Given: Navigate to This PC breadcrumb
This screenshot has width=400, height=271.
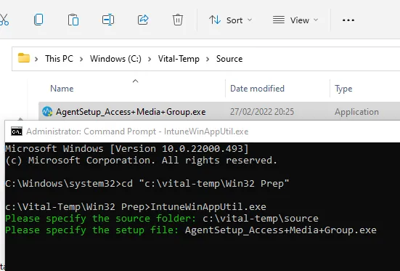Looking at the screenshot, I should (x=60, y=59).
